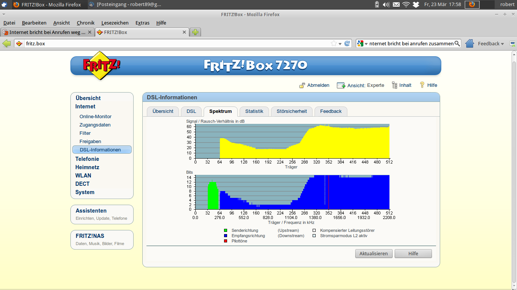
Task: Click the Hilfe button at bottom
Action: 413,254
